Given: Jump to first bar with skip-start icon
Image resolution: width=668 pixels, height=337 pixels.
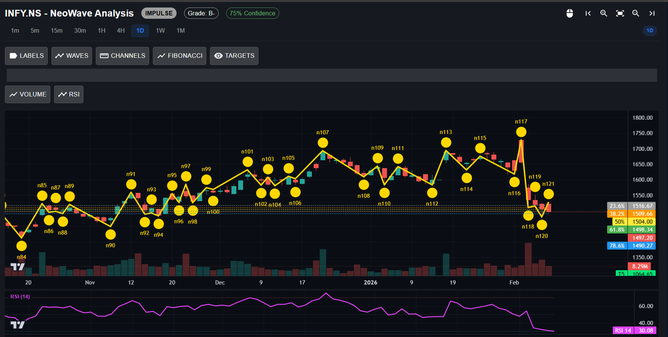Looking at the screenshot, I should [x=588, y=13].
